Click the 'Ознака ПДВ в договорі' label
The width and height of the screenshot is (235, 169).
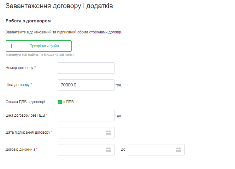(25, 102)
